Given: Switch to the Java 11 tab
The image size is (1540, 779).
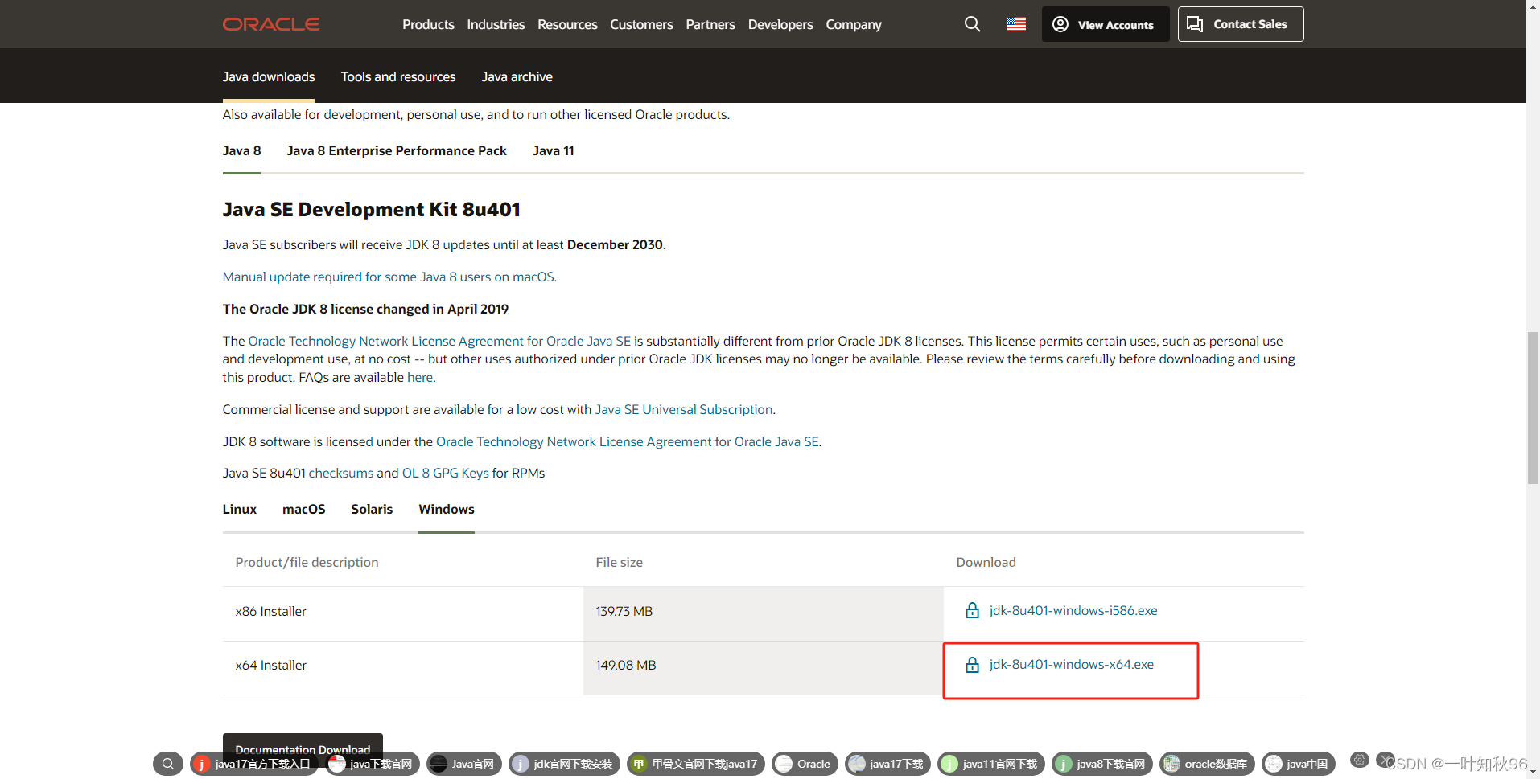Looking at the screenshot, I should pos(554,150).
